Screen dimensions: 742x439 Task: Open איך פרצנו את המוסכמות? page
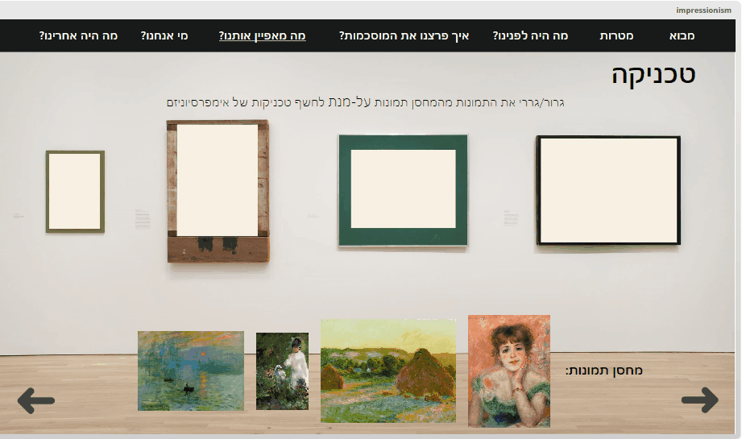point(404,35)
